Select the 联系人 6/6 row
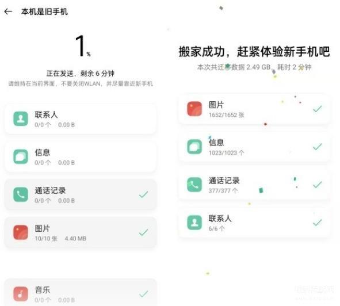Screen dimensions: 340x306 click(x=254, y=223)
